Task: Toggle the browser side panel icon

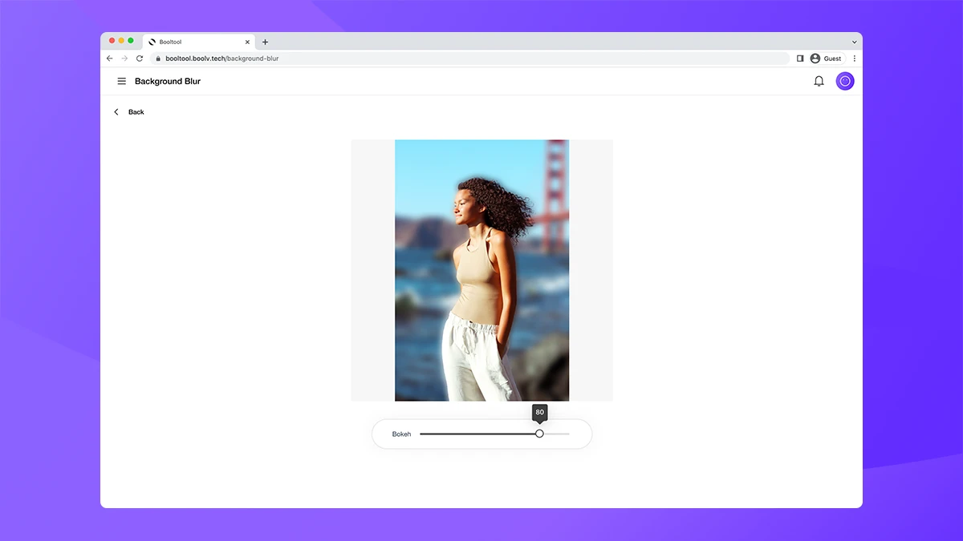Action: pyautogui.click(x=800, y=59)
